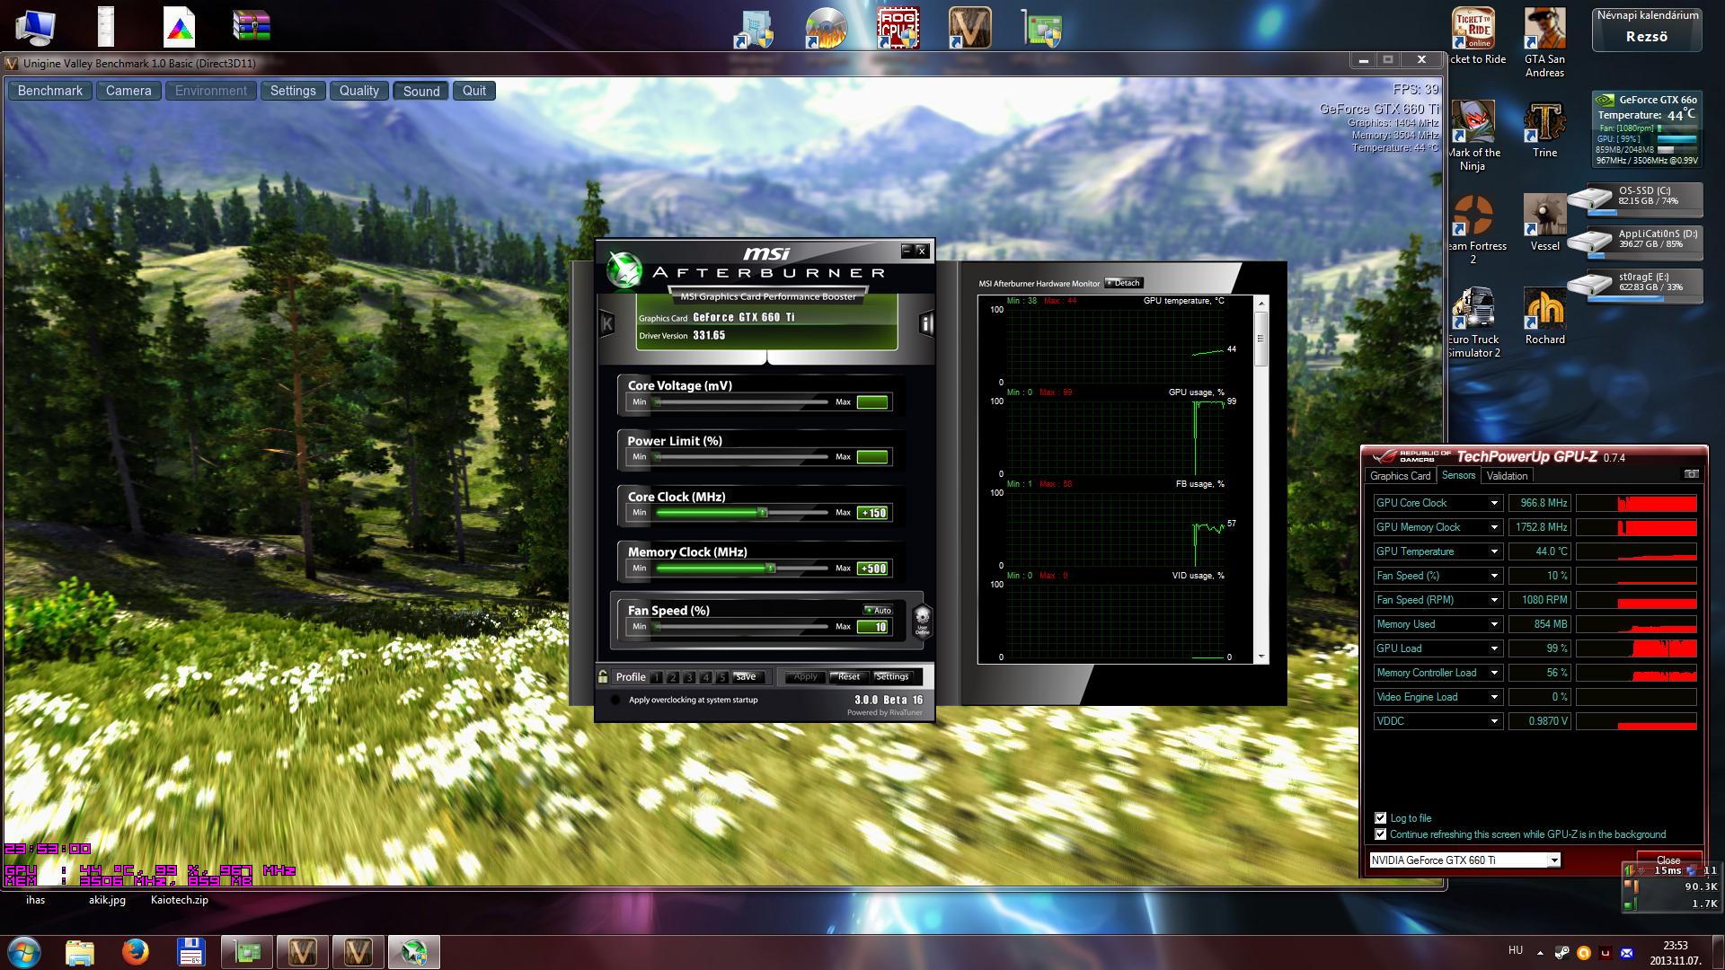
Task: Open Firefox from the taskbar
Action: click(x=136, y=951)
